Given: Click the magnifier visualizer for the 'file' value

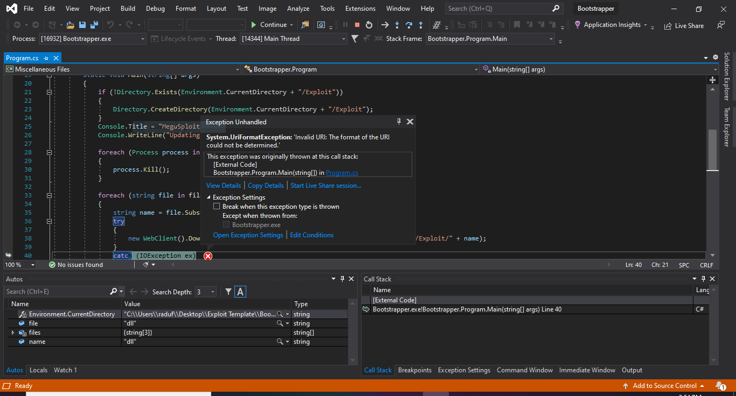Looking at the screenshot, I should pos(280,323).
